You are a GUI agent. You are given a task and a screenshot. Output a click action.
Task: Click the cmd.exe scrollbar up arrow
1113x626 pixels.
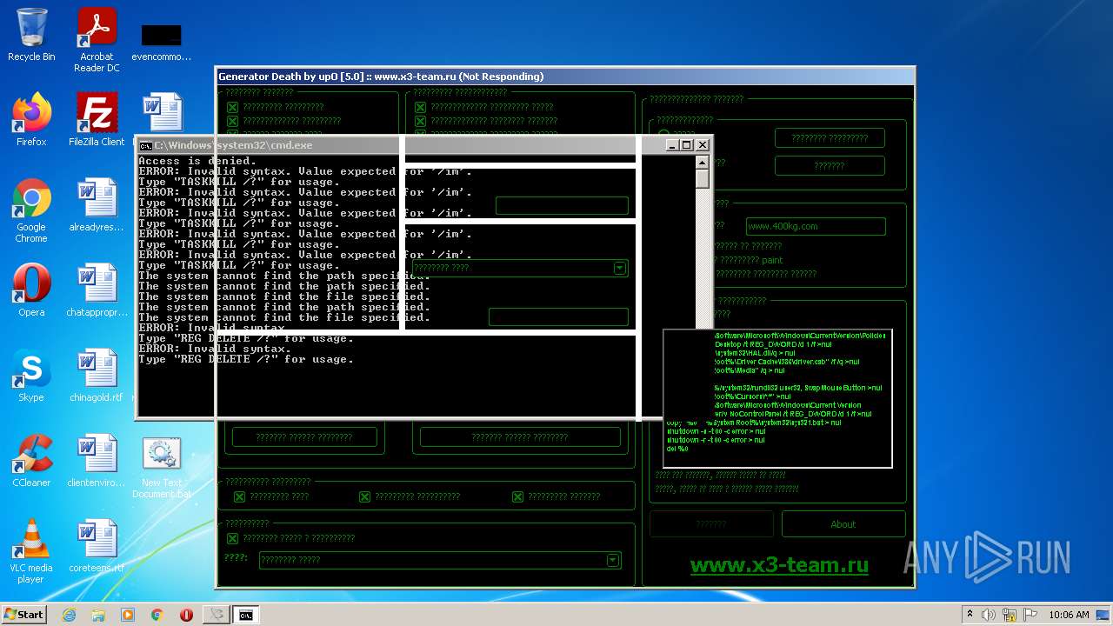(x=703, y=163)
